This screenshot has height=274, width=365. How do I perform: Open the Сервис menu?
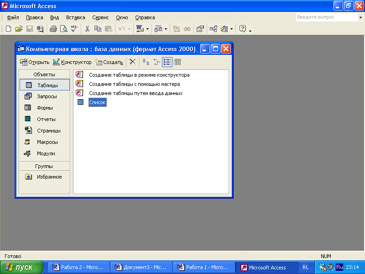100,17
